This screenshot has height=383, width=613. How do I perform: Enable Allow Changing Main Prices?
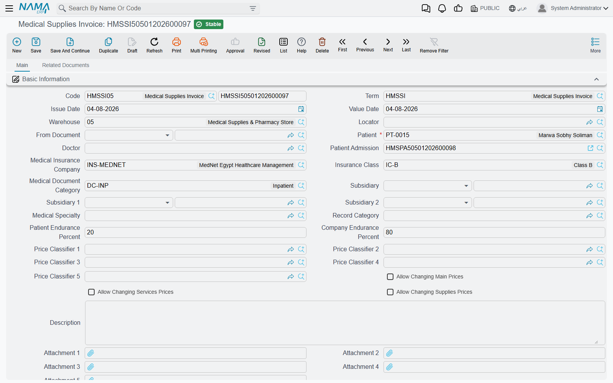point(390,277)
